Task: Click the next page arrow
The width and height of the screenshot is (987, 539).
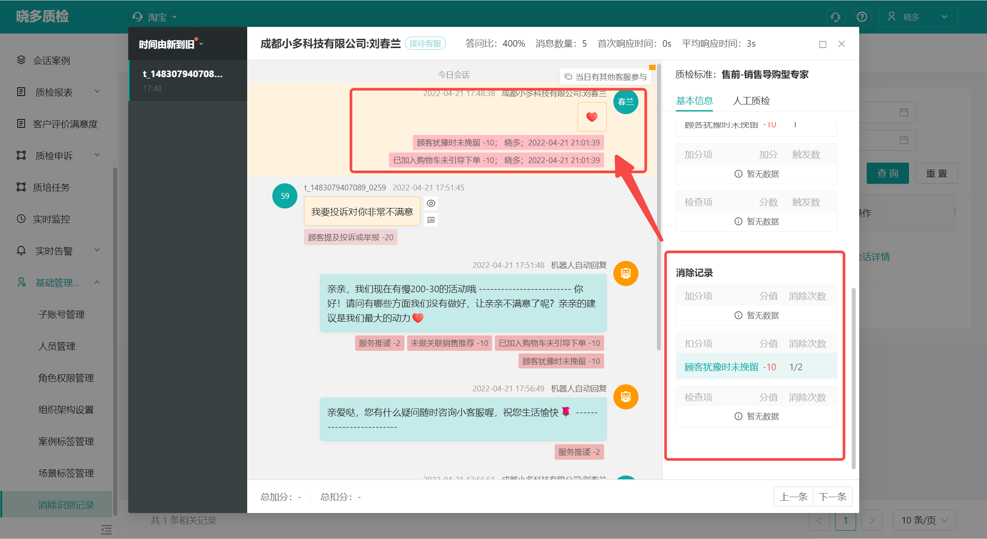Action: (872, 520)
